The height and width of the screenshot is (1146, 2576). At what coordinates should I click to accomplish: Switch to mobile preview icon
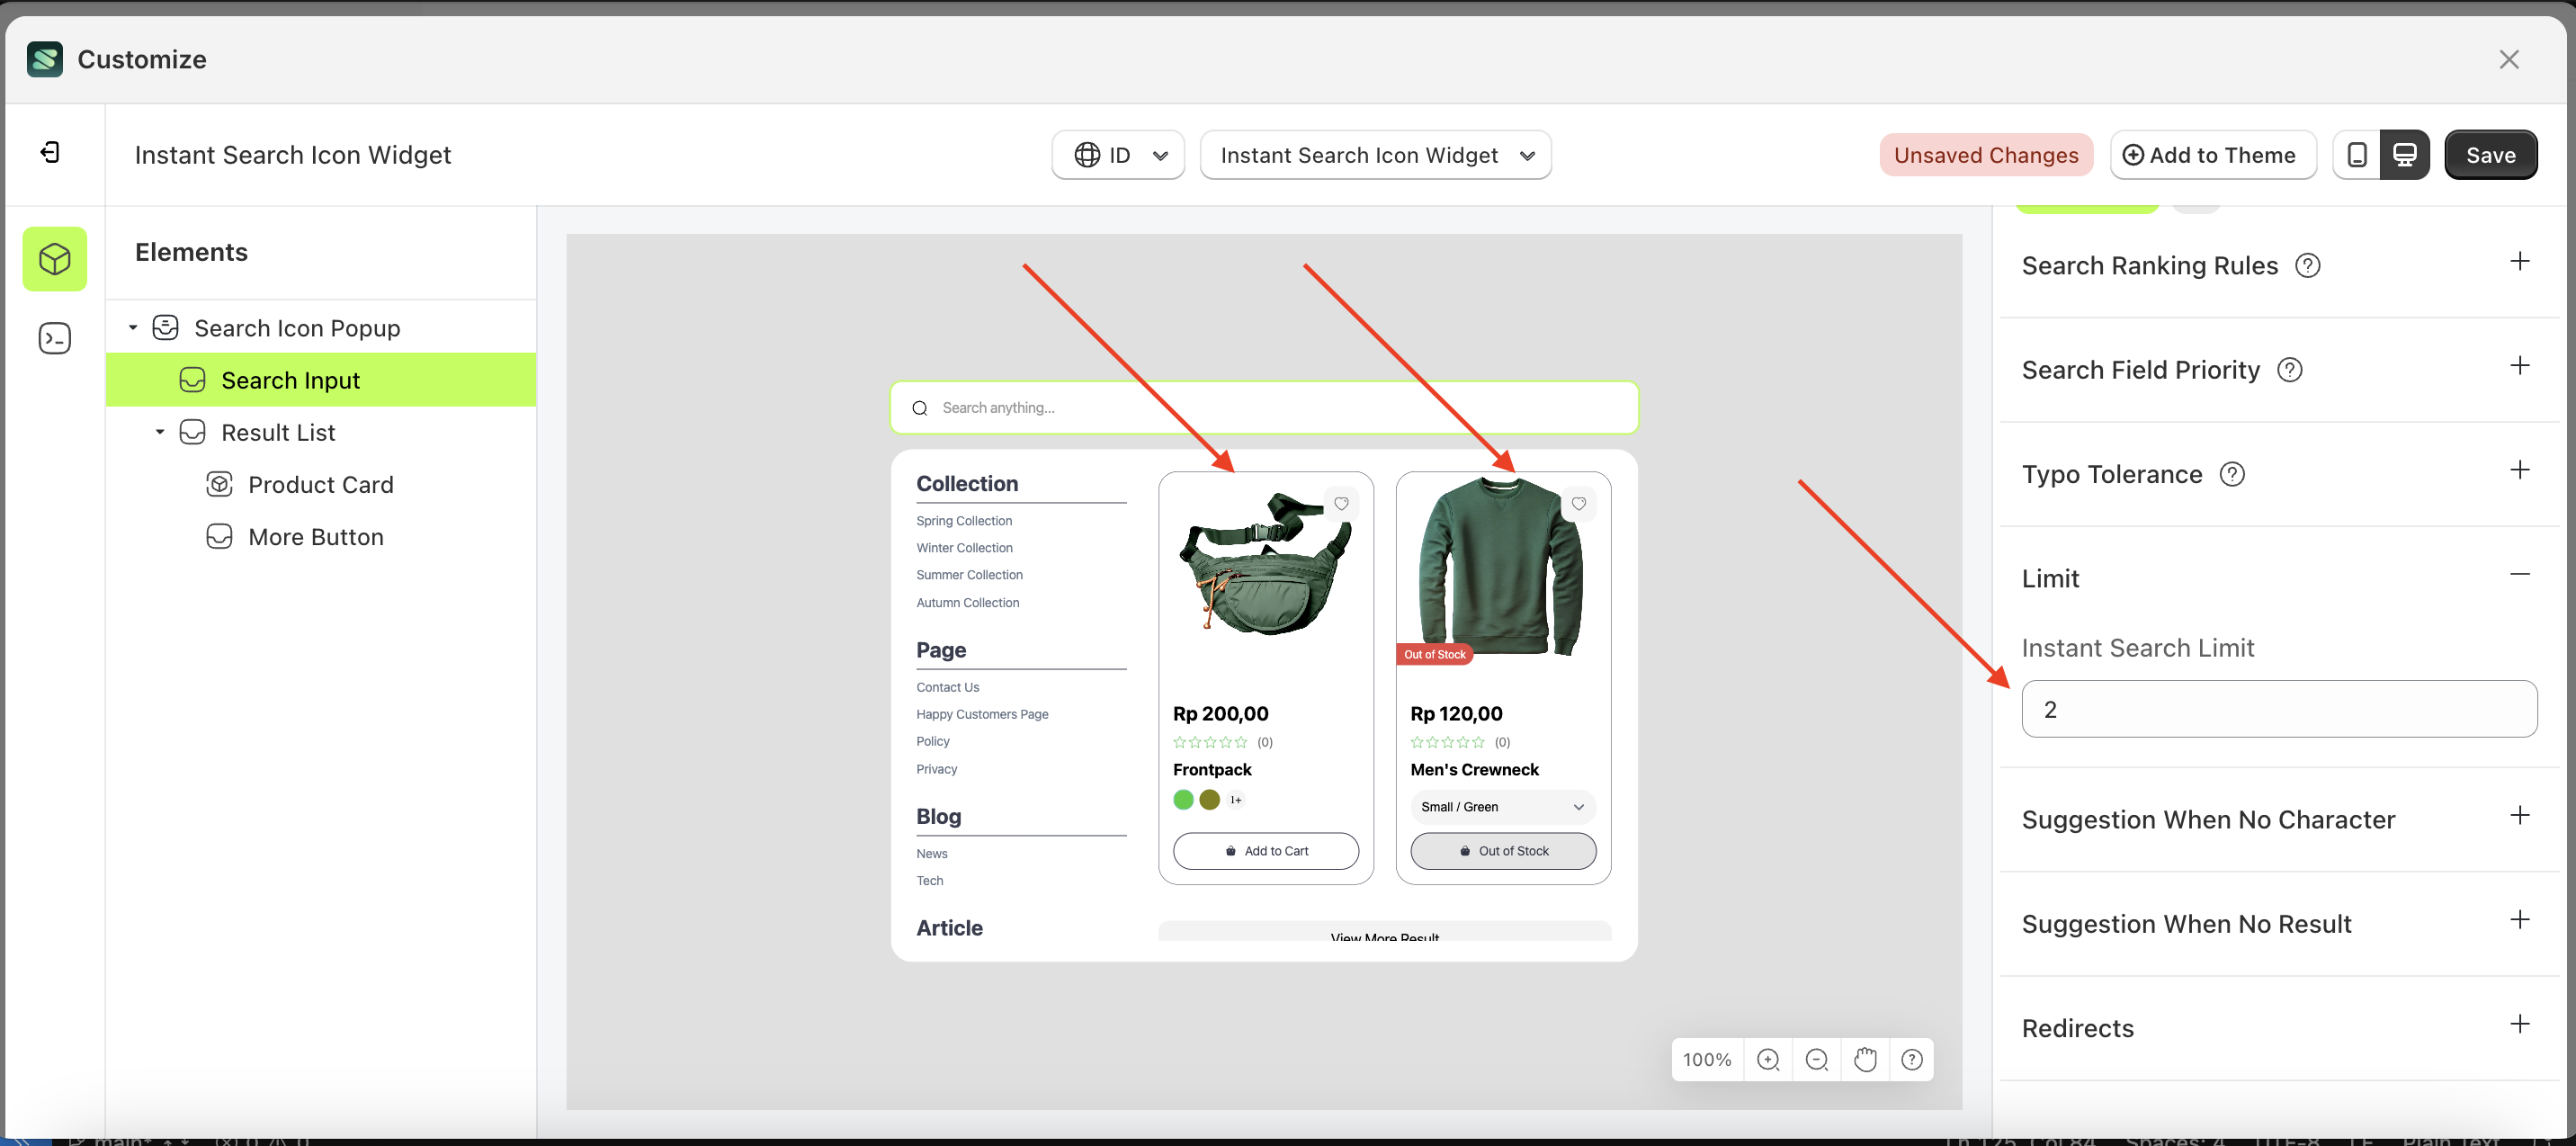[x=2357, y=155]
